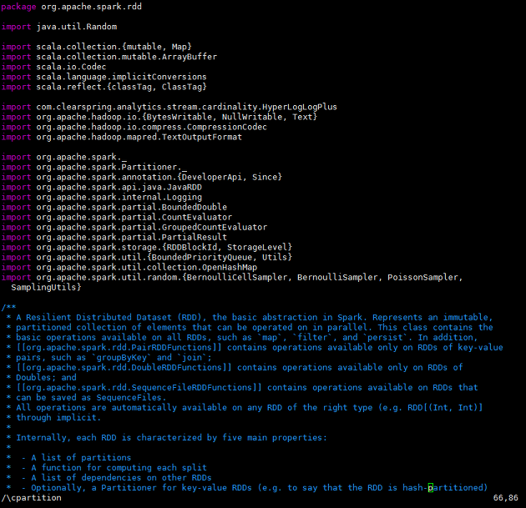The height and width of the screenshot is (508, 526).
Task: Select the scala.collection.{mutable, Map} import
Action: (x=96, y=47)
